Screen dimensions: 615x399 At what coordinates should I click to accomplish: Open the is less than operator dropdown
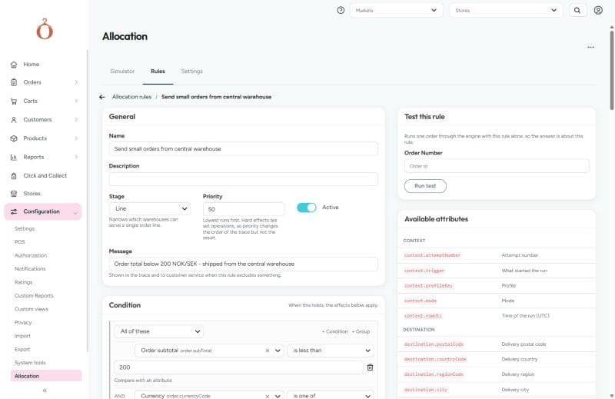click(x=331, y=351)
